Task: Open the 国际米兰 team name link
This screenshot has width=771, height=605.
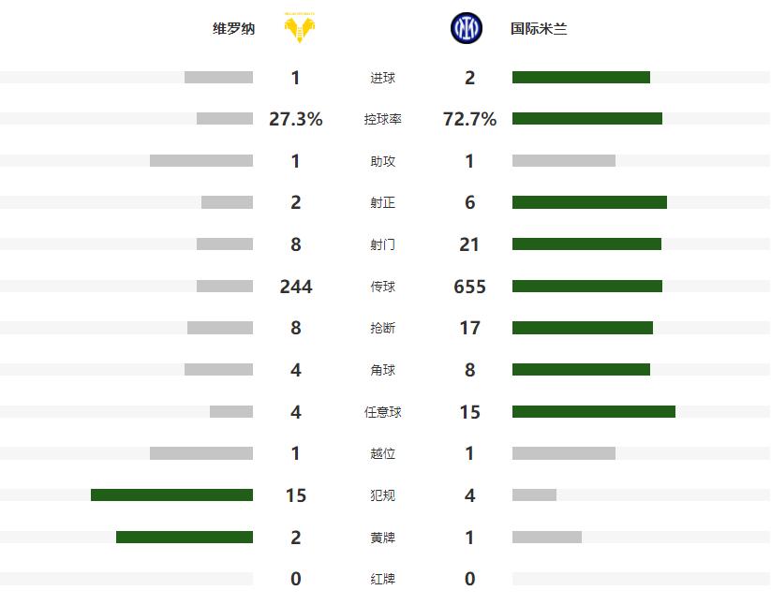Action: [539, 29]
